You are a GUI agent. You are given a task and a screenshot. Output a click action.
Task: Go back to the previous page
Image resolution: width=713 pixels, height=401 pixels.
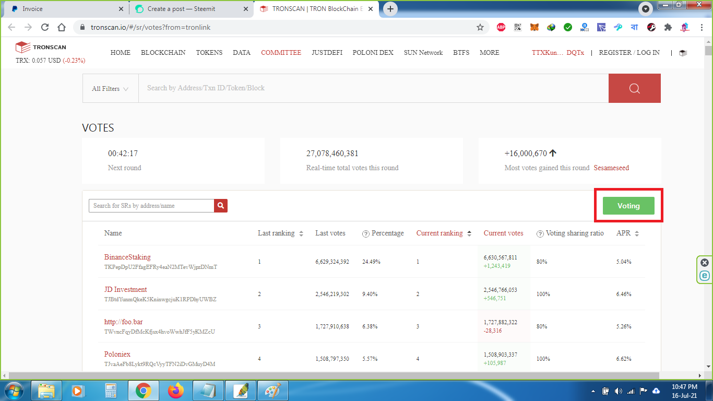11,27
